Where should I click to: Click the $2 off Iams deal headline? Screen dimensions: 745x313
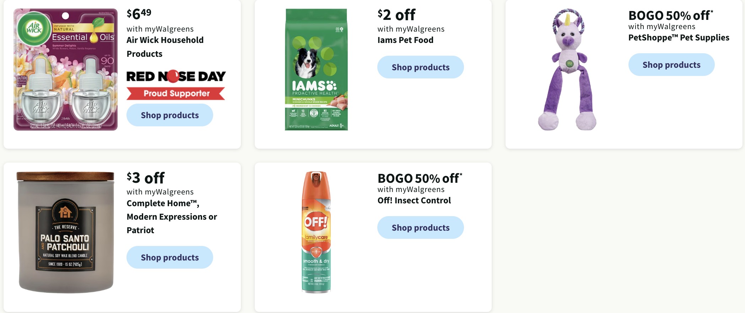396,14
